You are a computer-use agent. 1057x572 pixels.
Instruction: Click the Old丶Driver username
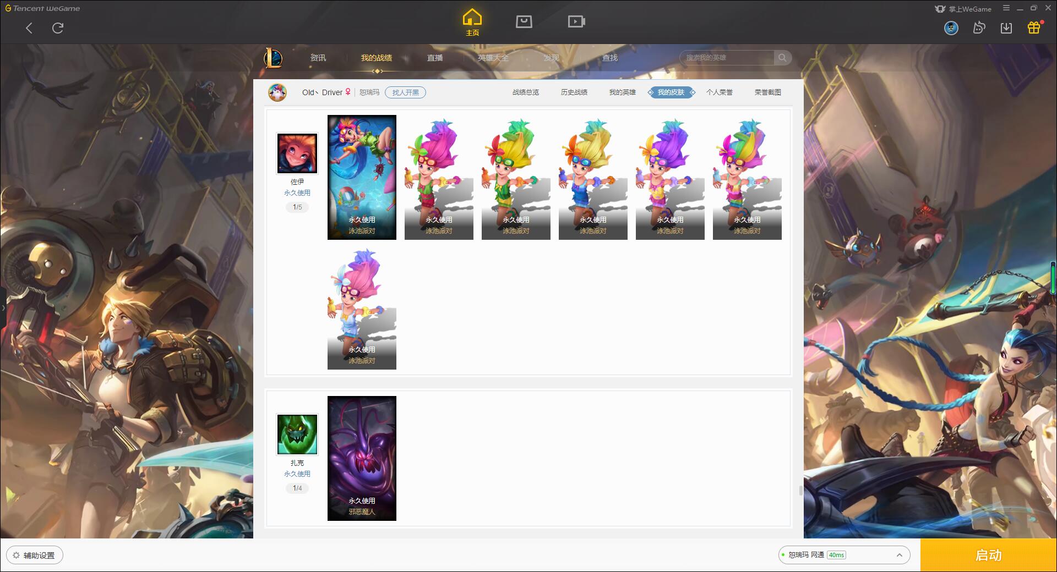point(322,92)
